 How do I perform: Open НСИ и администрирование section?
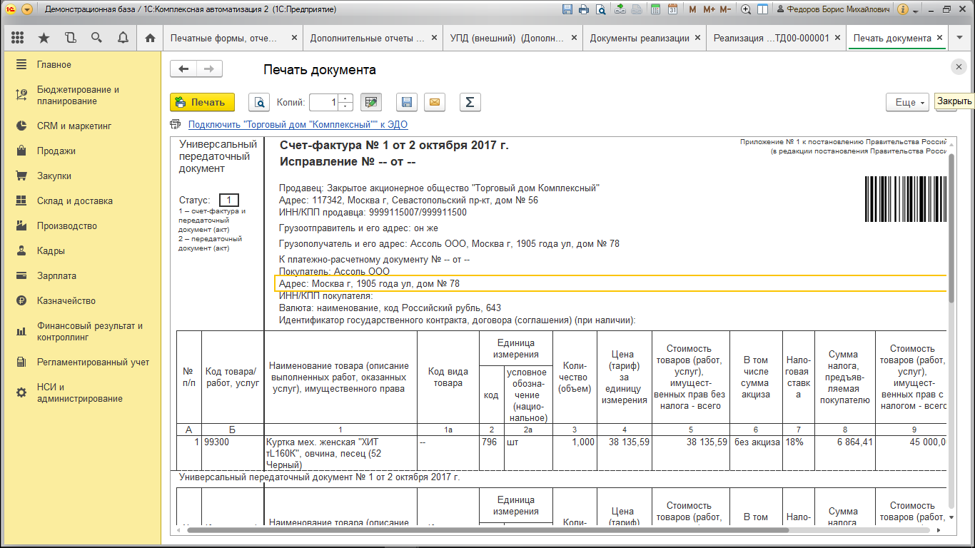pyautogui.click(x=83, y=392)
